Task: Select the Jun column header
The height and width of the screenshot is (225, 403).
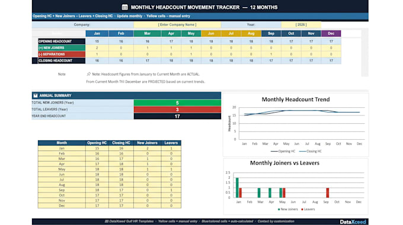Action: pos(211,33)
